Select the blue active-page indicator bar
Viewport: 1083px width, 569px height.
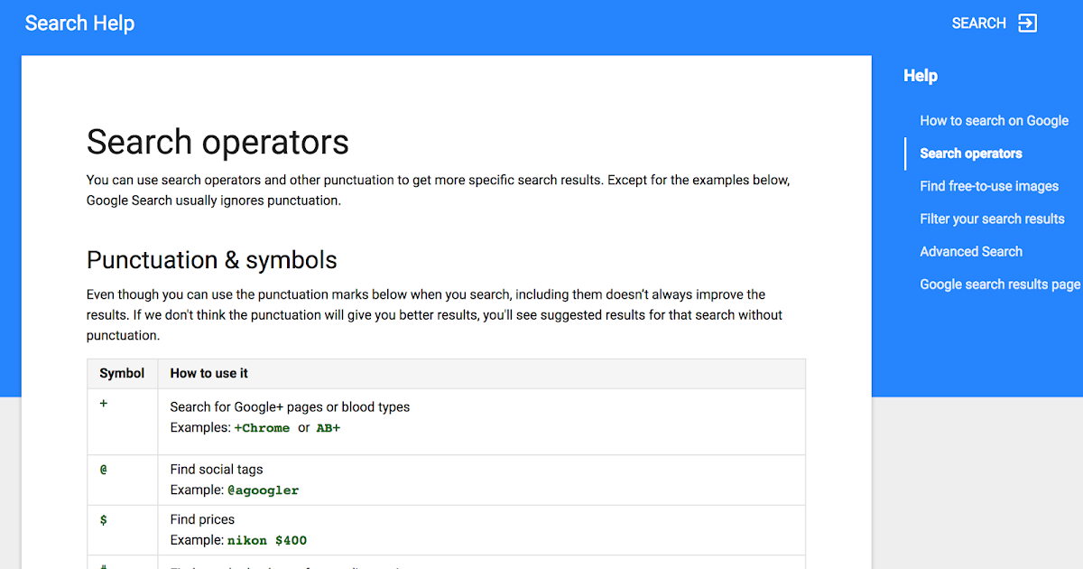[x=904, y=154]
